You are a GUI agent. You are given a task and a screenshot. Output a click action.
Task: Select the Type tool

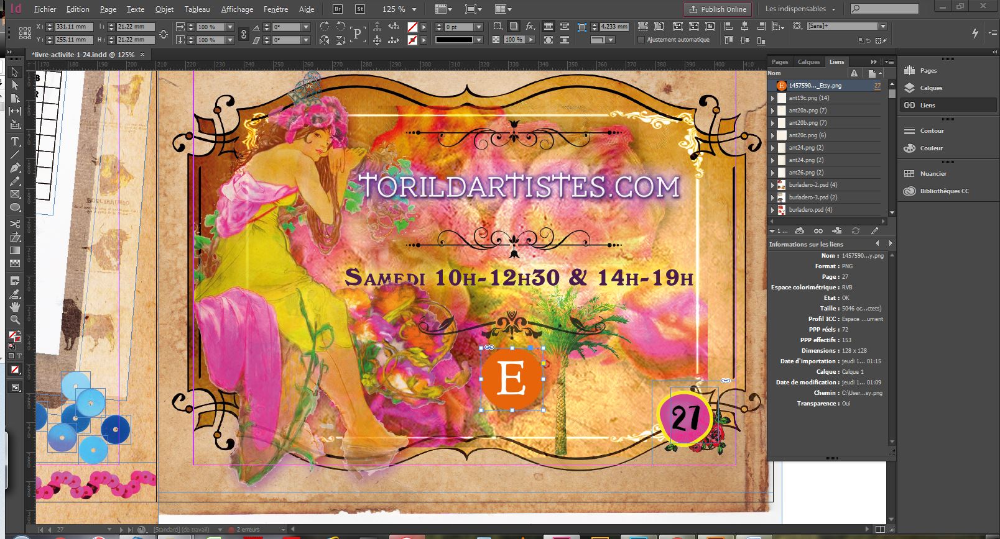15,142
